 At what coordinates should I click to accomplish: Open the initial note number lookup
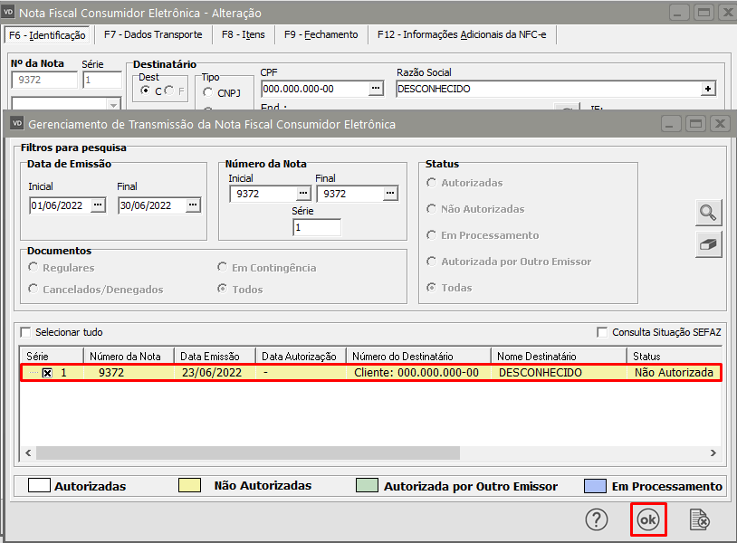[x=303, y=194]
